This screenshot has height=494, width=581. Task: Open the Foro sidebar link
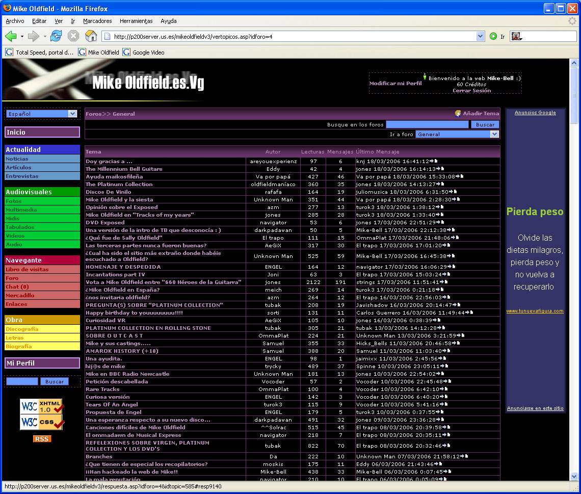coord(42,278)
